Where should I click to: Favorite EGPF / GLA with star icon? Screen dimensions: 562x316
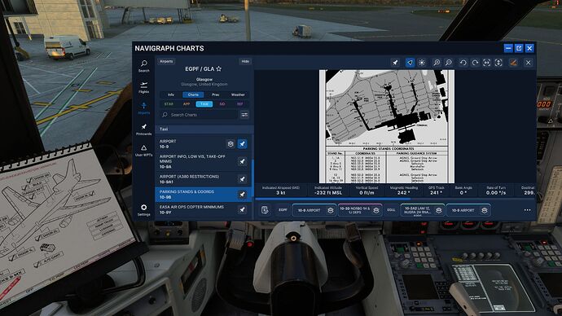pos(218,68)
